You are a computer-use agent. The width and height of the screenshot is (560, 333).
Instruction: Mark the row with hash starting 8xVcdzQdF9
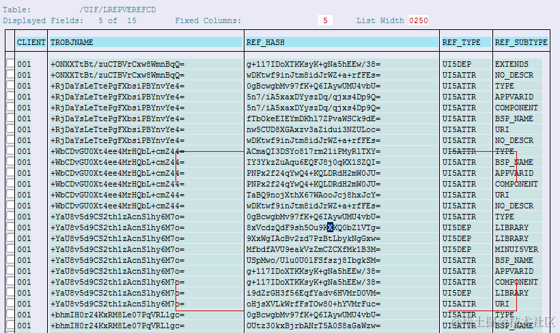10,227
